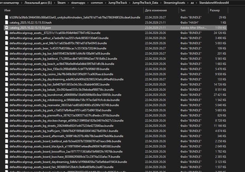Screen dimensions: 245x172
Task: Select the board_blackjack bundle file name
Action: point(65,146)
